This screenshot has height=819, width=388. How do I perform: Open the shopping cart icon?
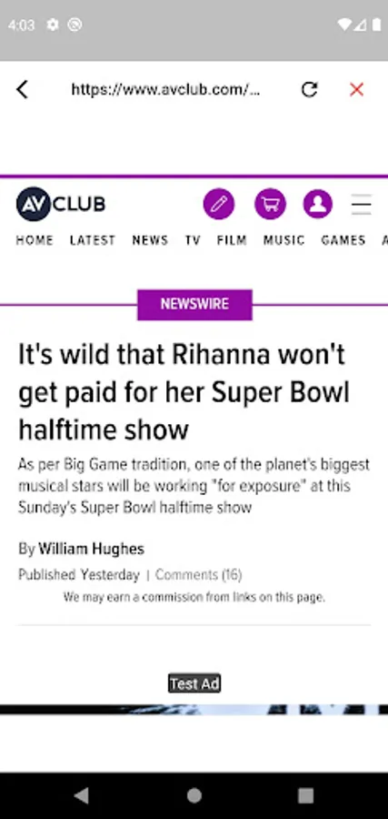[270, 204]
